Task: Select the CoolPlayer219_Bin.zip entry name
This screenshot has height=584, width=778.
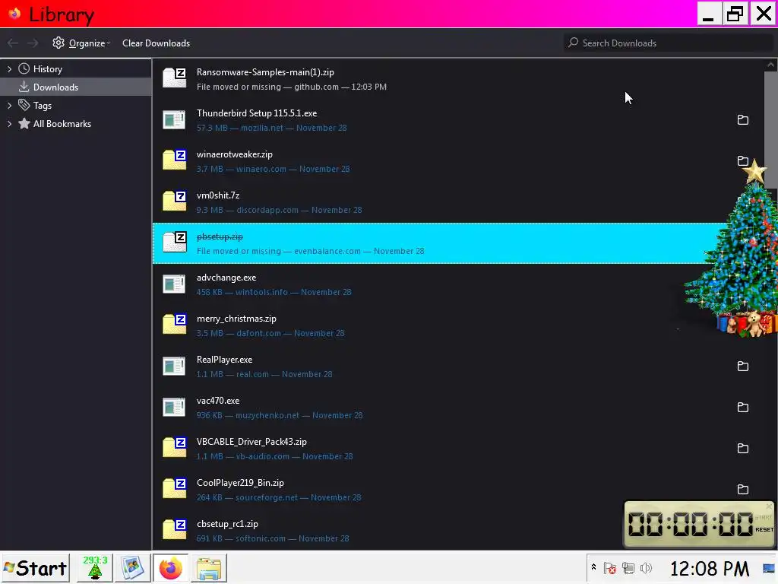Action: click(240, 483)
